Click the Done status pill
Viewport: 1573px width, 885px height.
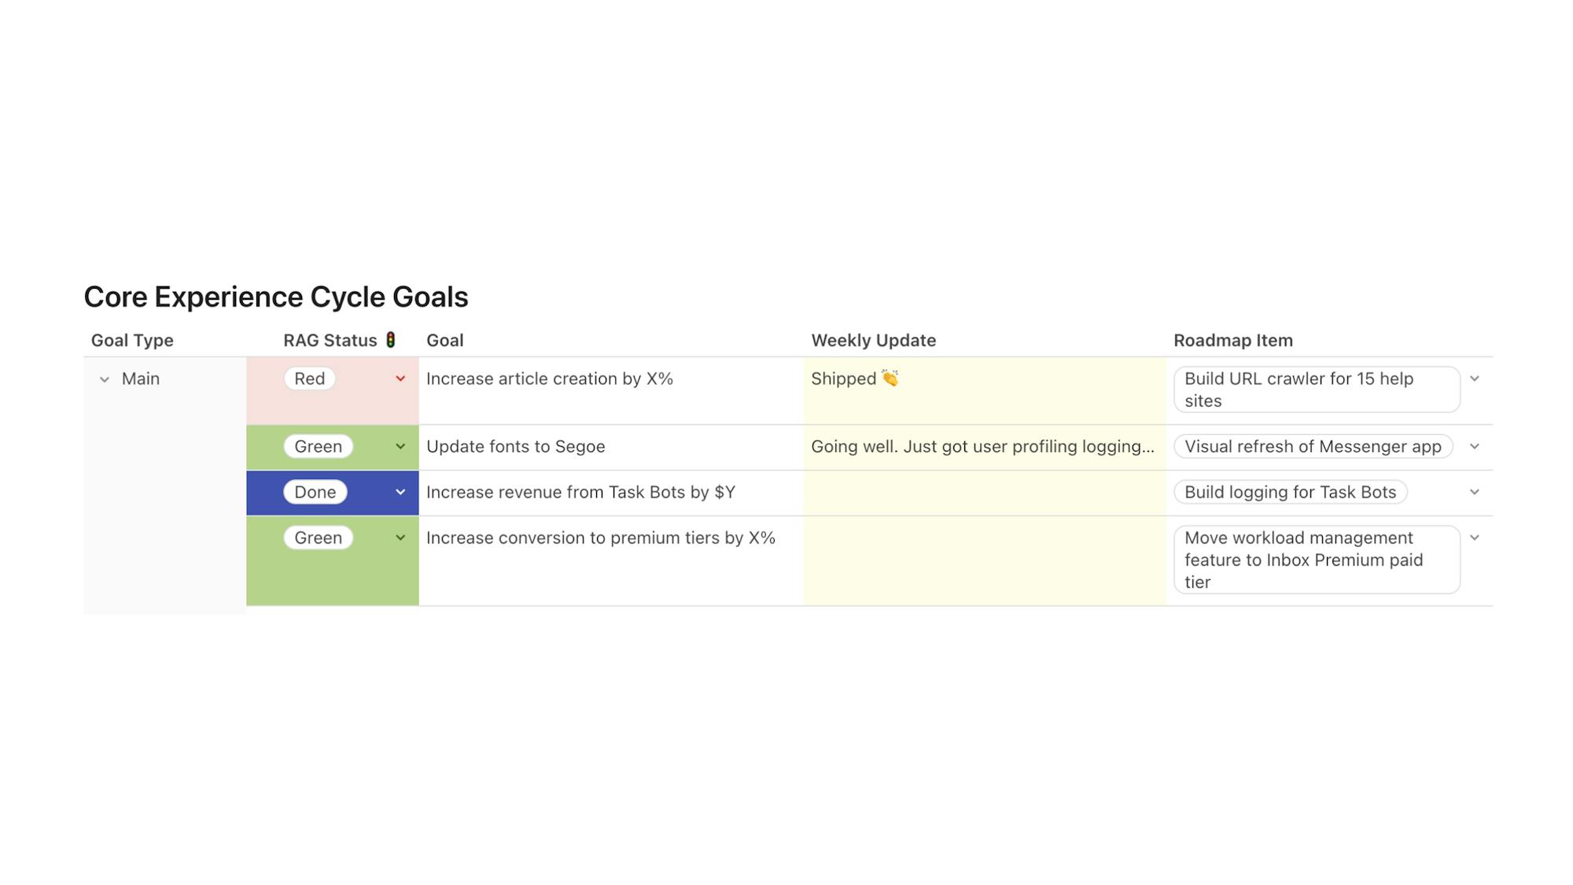point(315,492)
